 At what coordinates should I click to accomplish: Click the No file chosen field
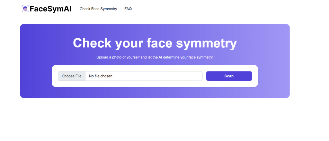144,76
